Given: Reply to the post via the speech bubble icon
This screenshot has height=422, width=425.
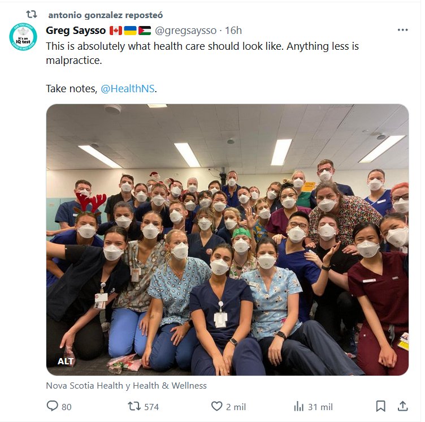Looking at the screenshot, I should [52, 406].
